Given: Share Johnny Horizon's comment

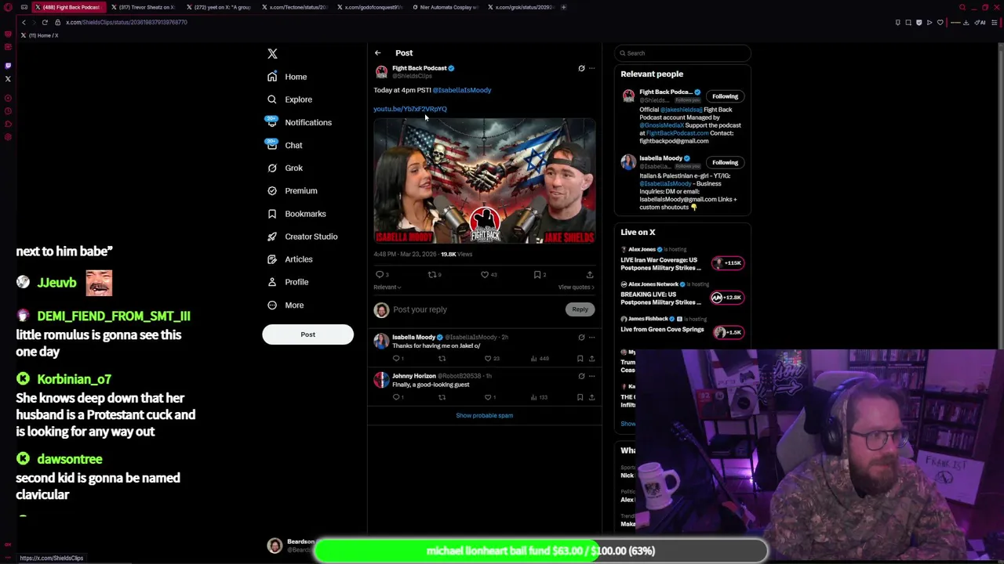Looking at the screenshot, I should (x=591, y=397).
